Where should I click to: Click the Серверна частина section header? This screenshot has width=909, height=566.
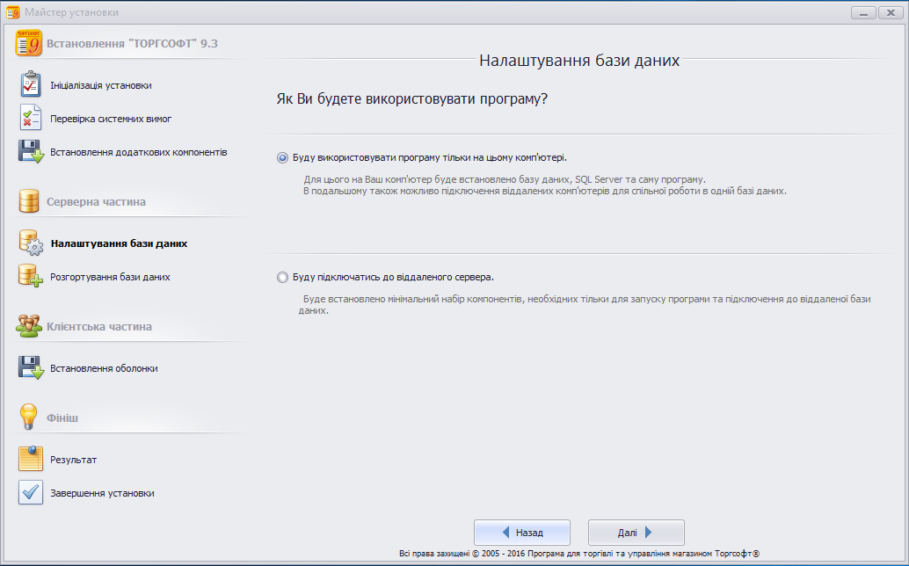coord(96,202)
